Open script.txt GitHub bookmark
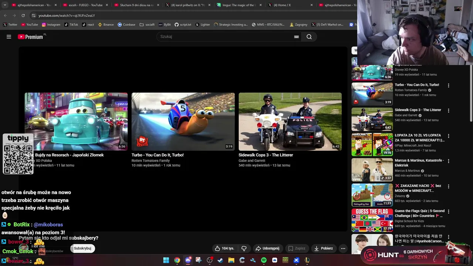 tap(183, 25)
